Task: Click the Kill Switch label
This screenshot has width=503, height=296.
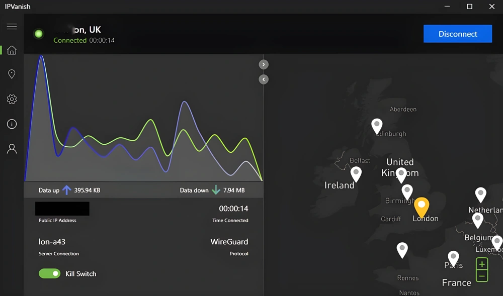Action: (x=81, y=274)
